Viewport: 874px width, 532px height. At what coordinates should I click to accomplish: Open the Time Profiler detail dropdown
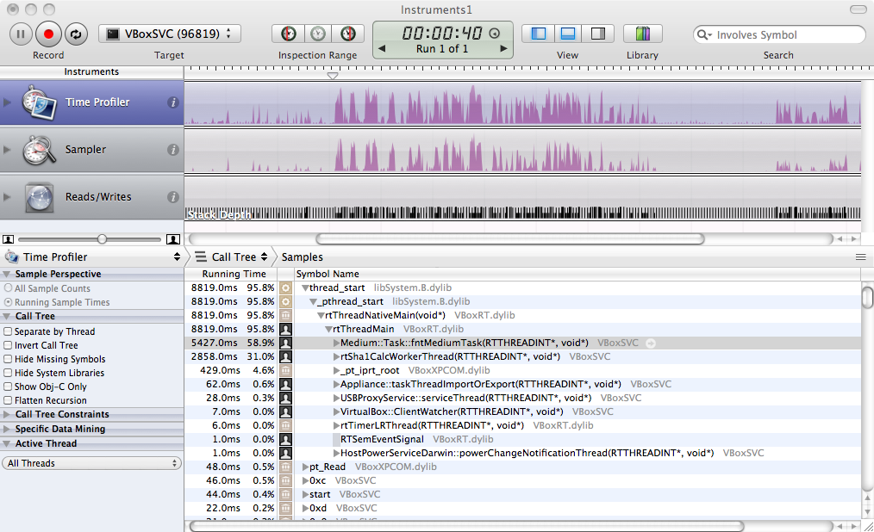click(92, 257)
